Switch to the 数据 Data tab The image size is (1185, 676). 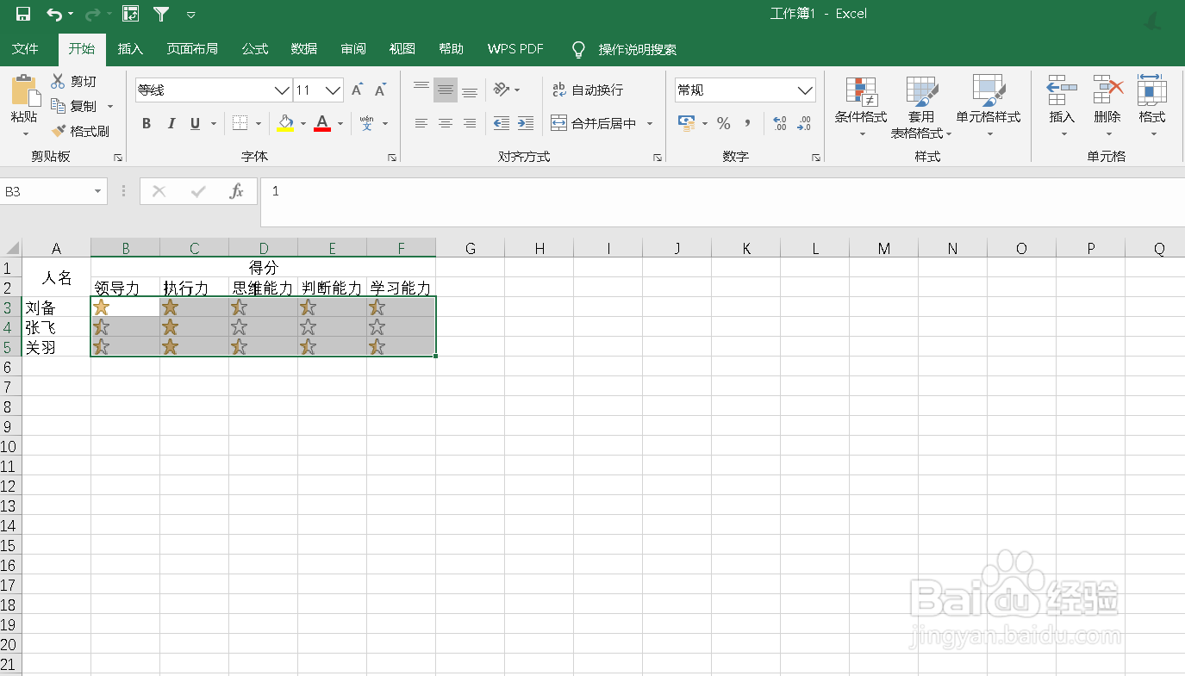(x=304, y=49)
